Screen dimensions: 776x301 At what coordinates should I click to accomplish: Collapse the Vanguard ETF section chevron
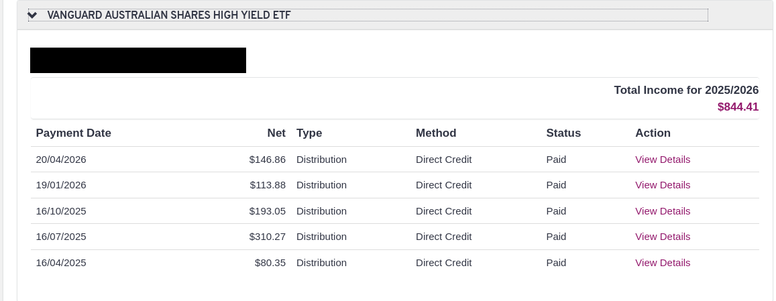[32, 15]
